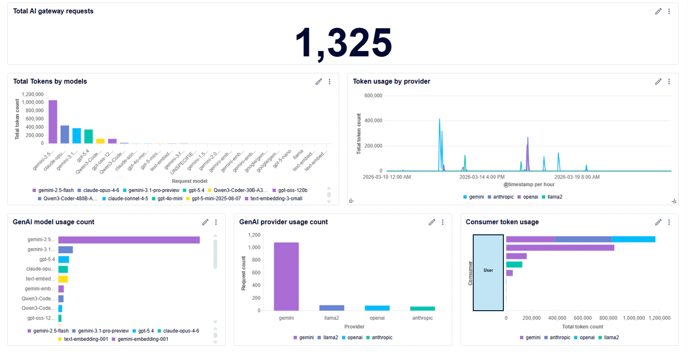Toggle claude-opus-4-6 in Total Tokens legend
This screenshot has width=688, height=352.
pos(98,190)
